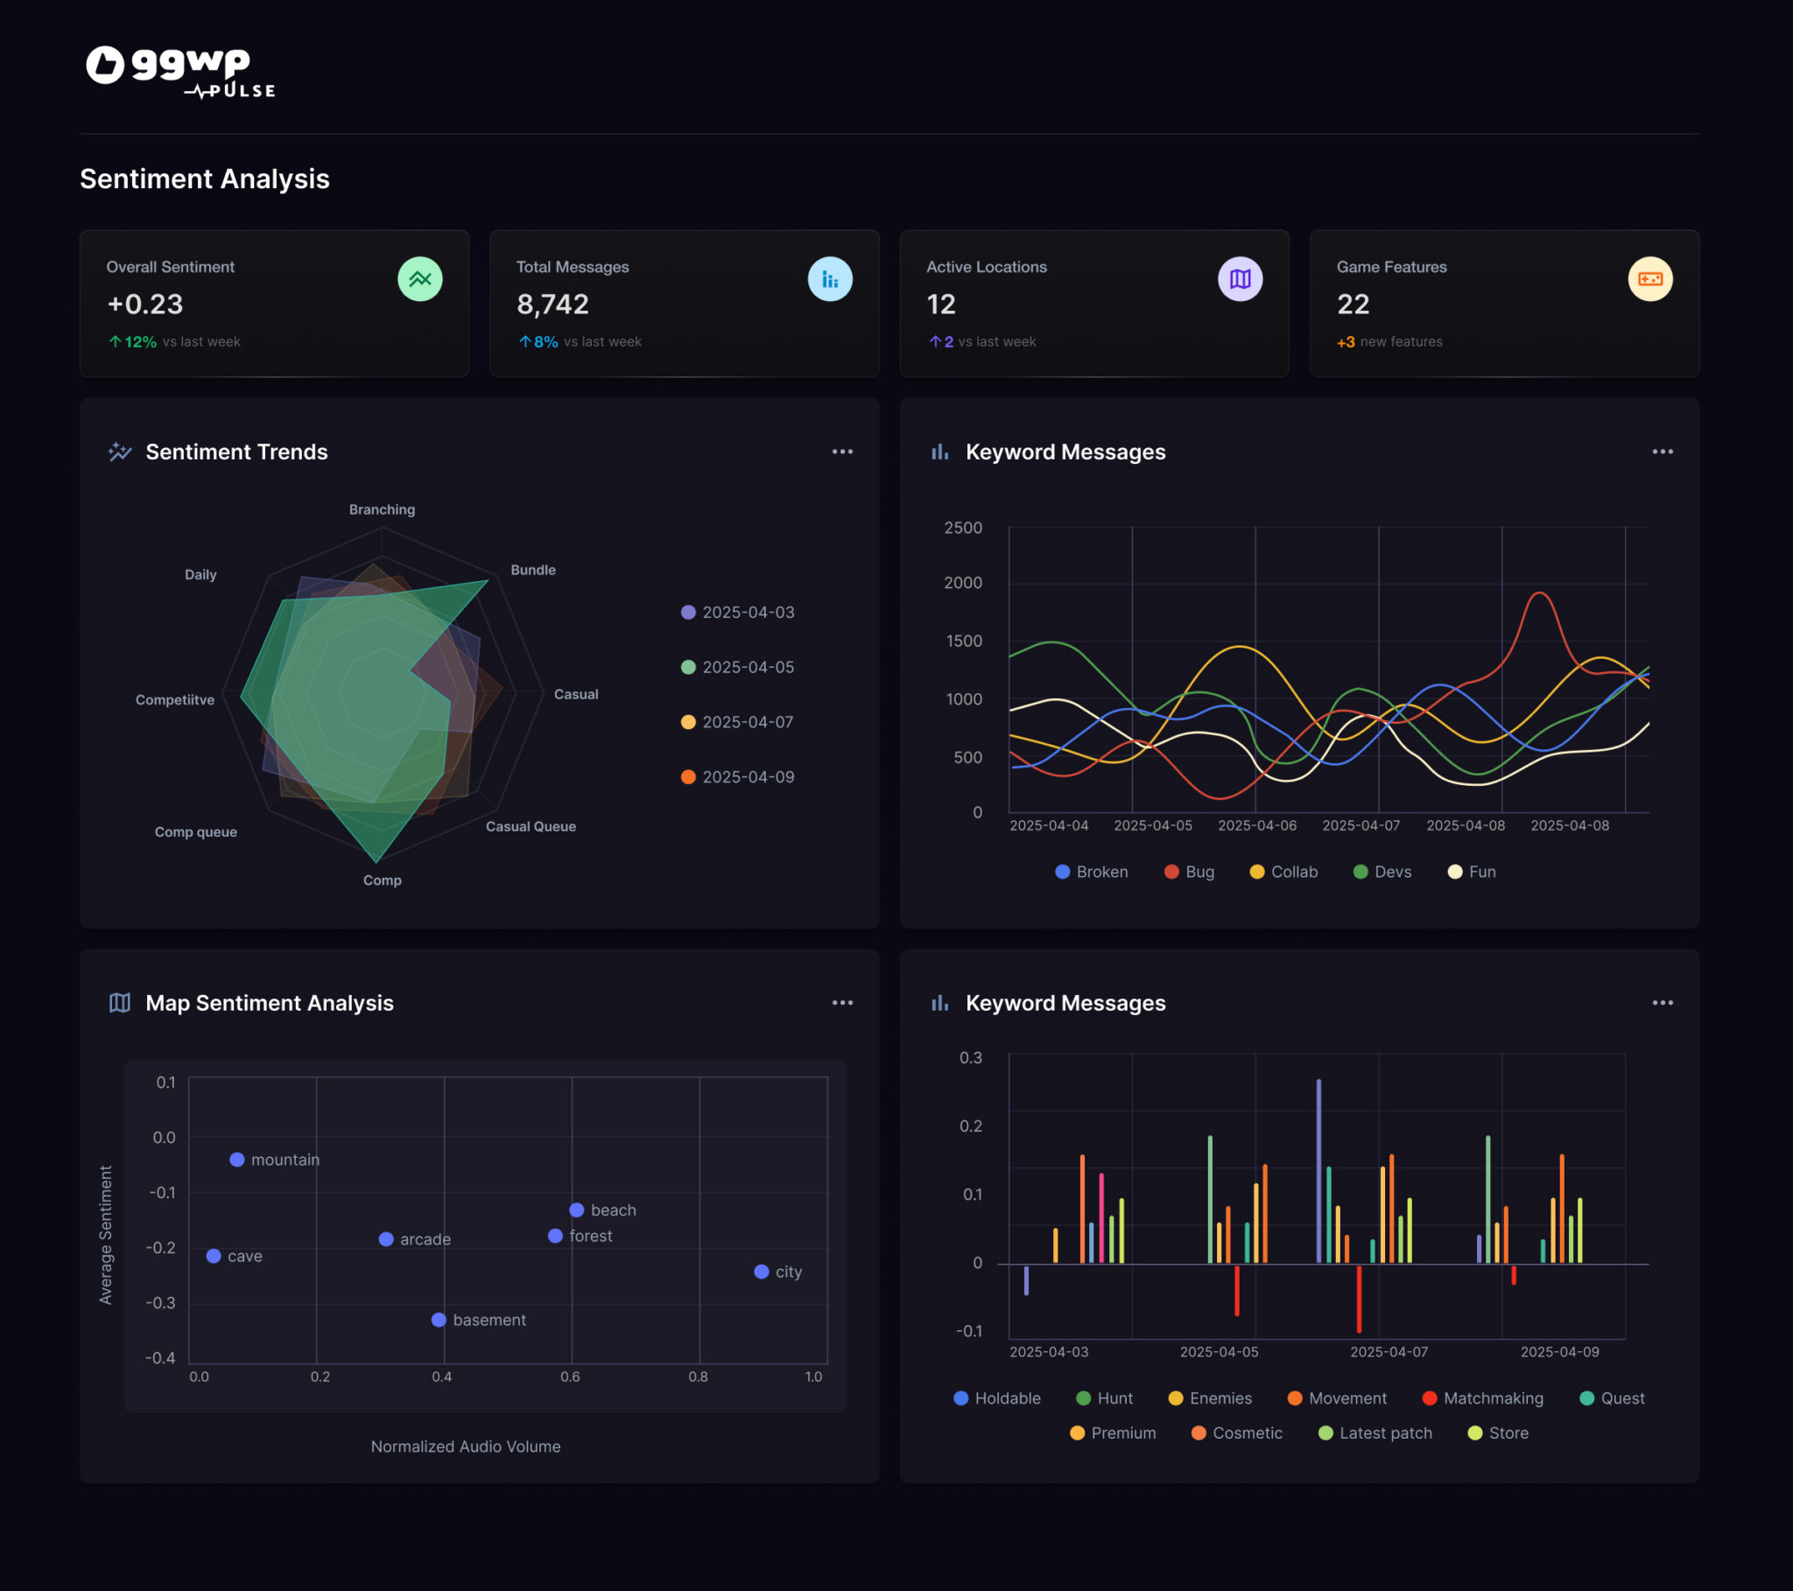Click the ggwp Pulse logo
Screen dimensions: 1793x1591
(x=176, y=72)
